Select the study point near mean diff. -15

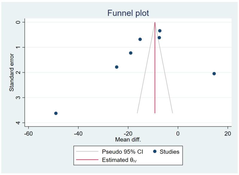(140, 39)
